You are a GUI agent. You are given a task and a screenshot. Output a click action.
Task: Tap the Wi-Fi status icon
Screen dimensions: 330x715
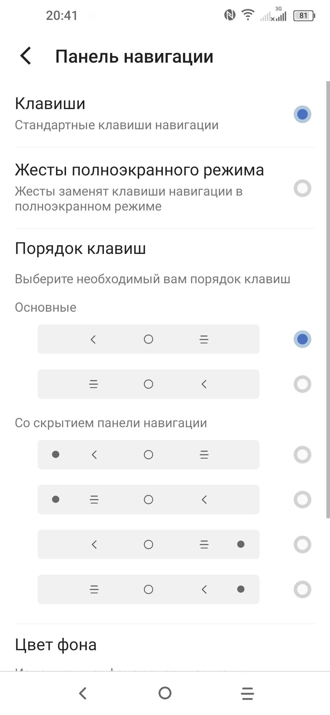coord(248,15)
